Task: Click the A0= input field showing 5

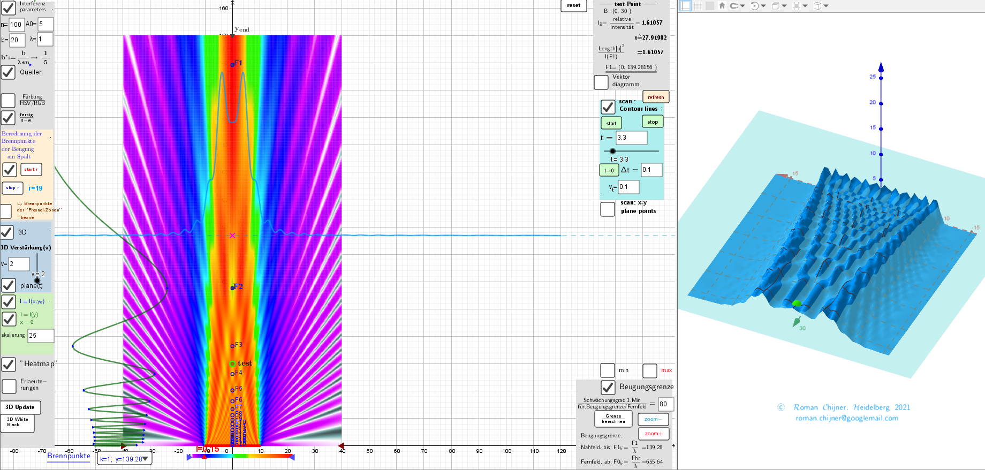Action: (x=46, y=24)
